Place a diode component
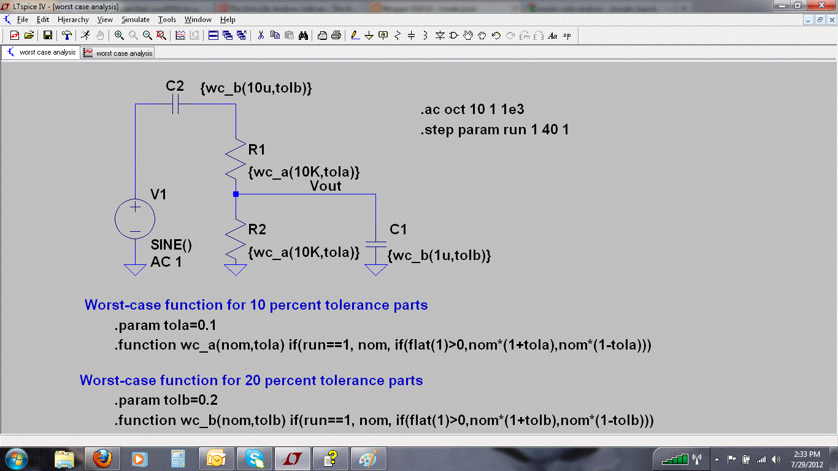 click(x=440, y=35)
